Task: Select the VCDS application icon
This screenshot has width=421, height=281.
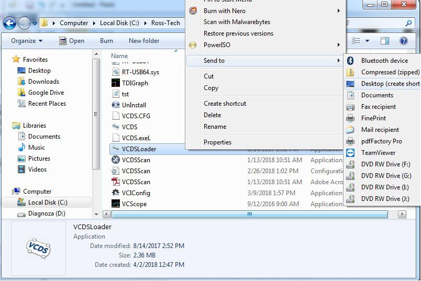Action: (x=115, y=127)
